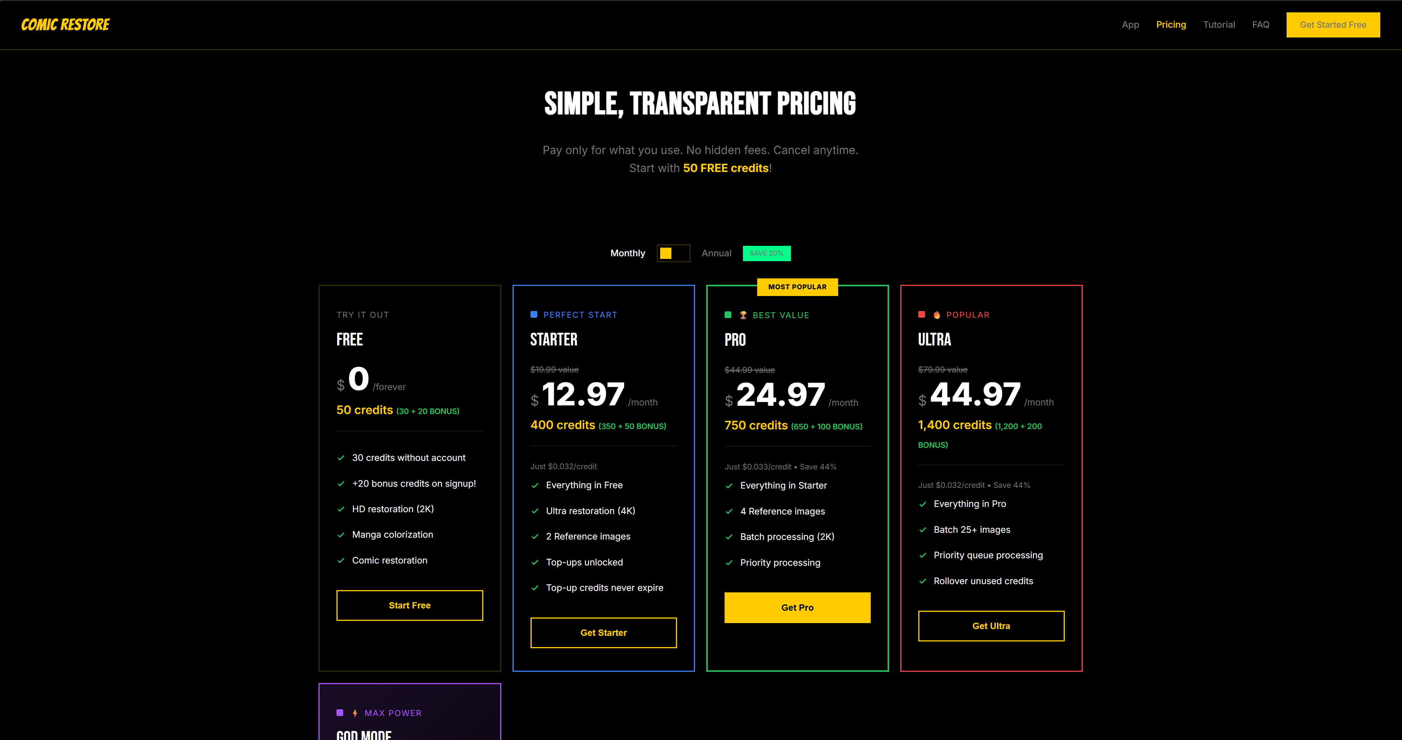Screen dimensions: 1402x740
Task: Click the green square in Pro card
Action: [x=728, y=314]
